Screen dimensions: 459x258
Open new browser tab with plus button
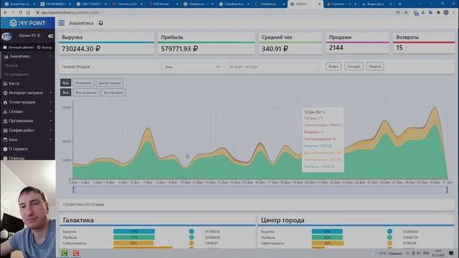[400, 4]
